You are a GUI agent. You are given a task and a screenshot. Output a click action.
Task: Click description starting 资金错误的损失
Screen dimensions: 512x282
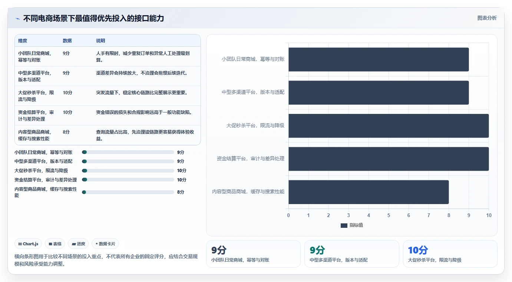pos(144,112)
